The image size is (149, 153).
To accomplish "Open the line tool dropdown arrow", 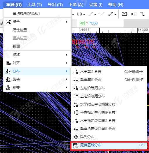I will click(x=95, y=15).
